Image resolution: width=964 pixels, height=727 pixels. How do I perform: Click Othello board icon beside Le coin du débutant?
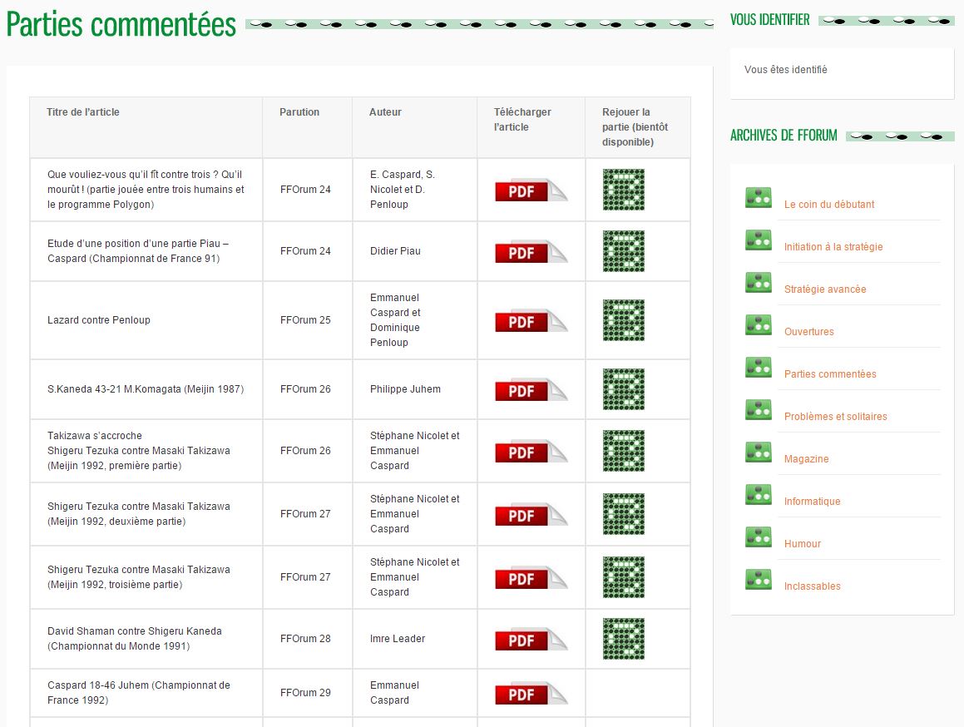758,198
